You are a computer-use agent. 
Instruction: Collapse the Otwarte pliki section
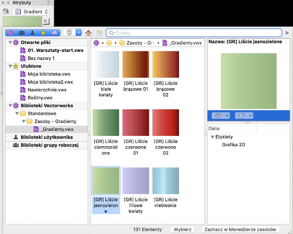(x=10, y=42)
